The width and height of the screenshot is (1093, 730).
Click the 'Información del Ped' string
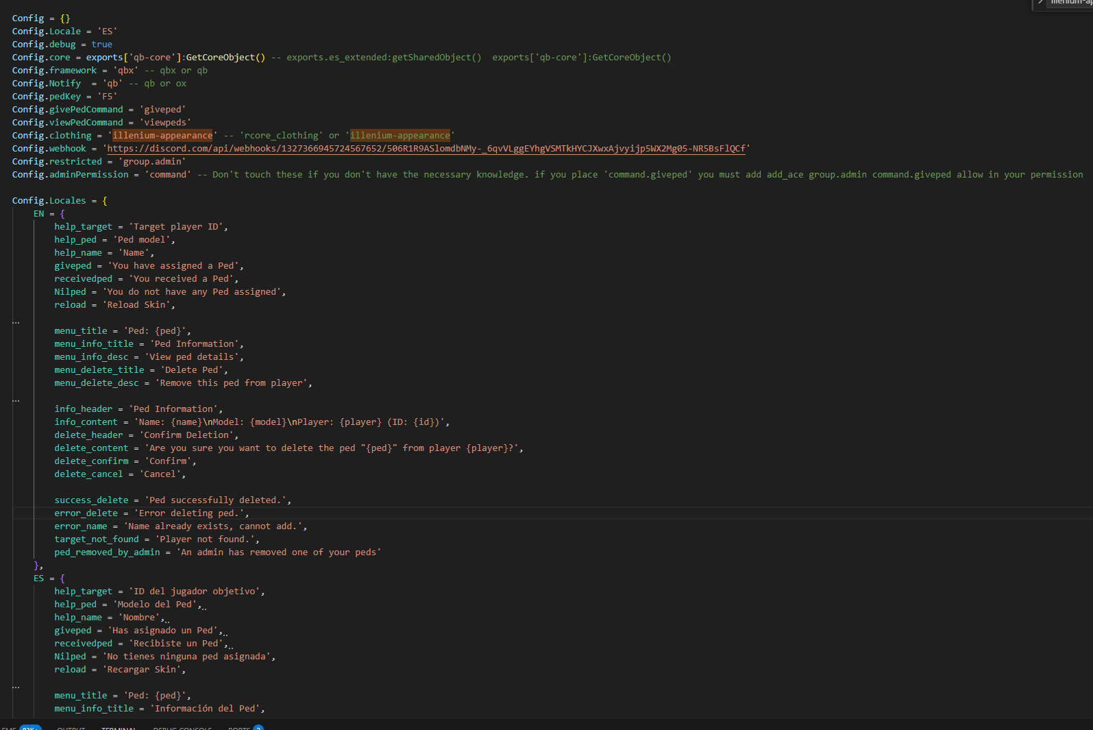click(205, 709)
